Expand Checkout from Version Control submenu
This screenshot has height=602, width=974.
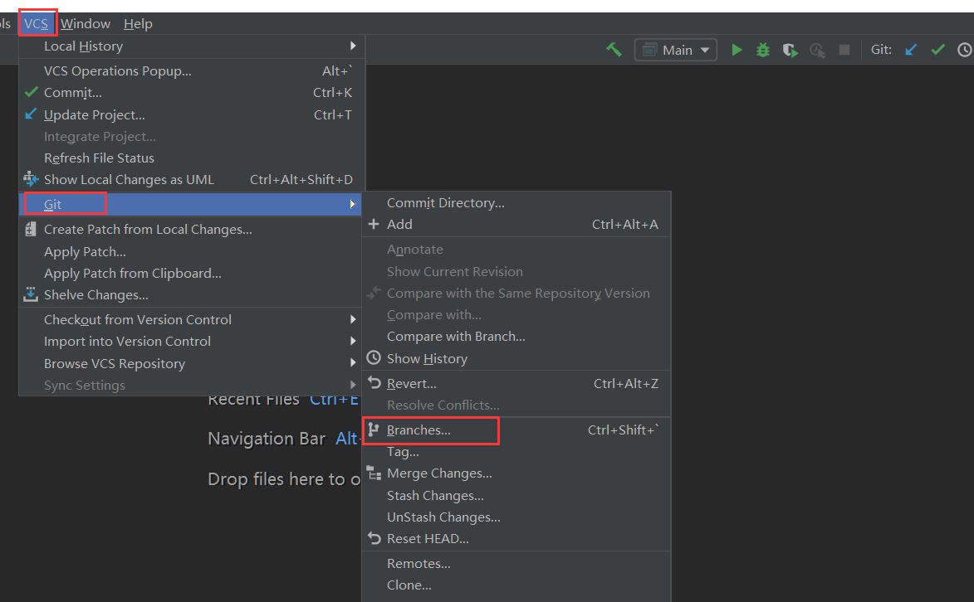(x=191, y=319)
